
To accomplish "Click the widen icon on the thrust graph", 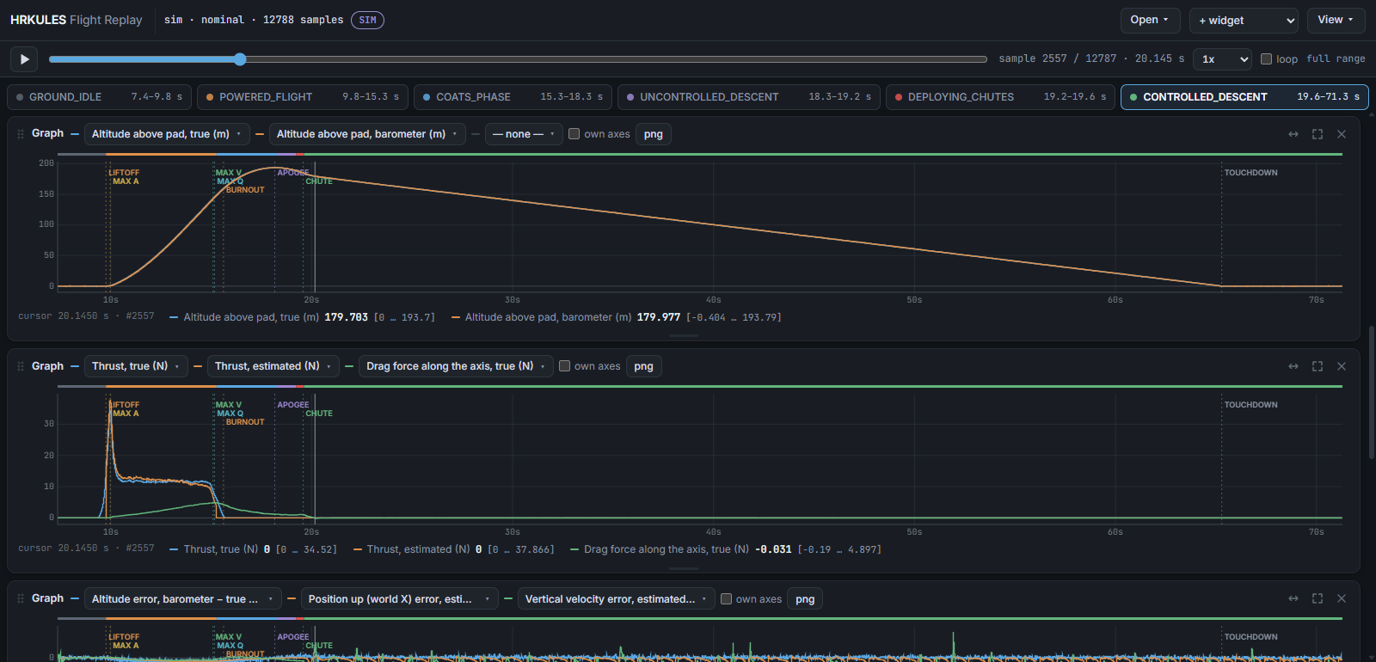I will [1293, 366].
